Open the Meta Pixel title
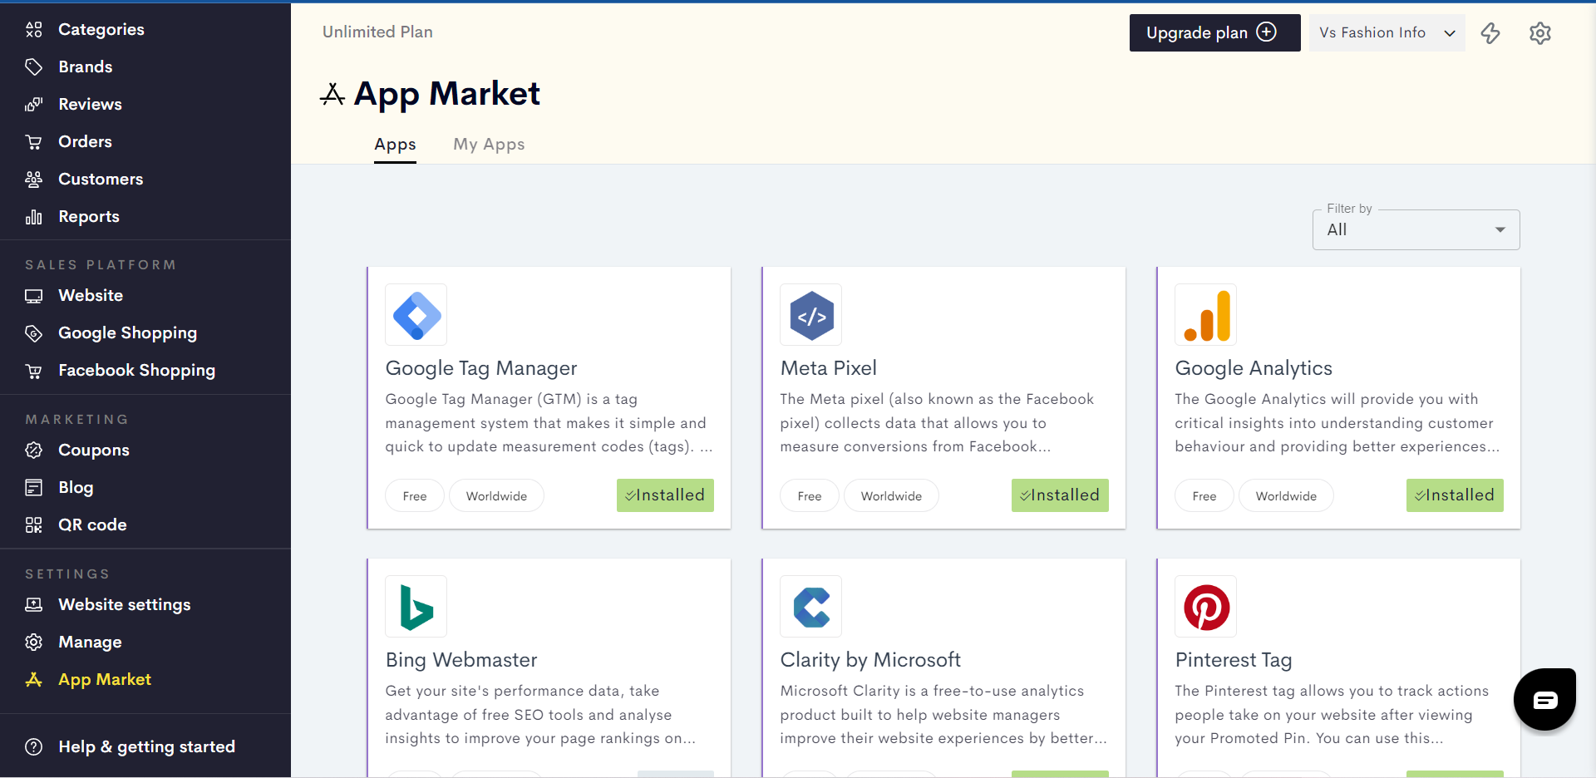The width and height of the screenshot is (1596, 778). 829,368
